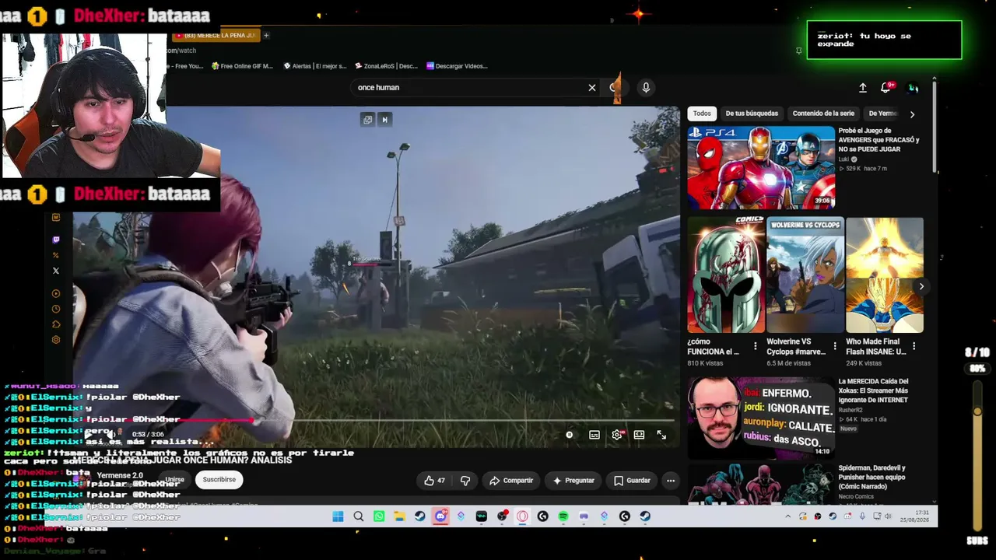This screenshot has width=996, height=560.
Task: Toggle autoplay switch in the video player
Action: click(570, 435)
